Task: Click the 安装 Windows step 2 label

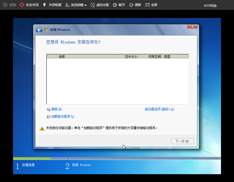Action: [x=81, y=165]
